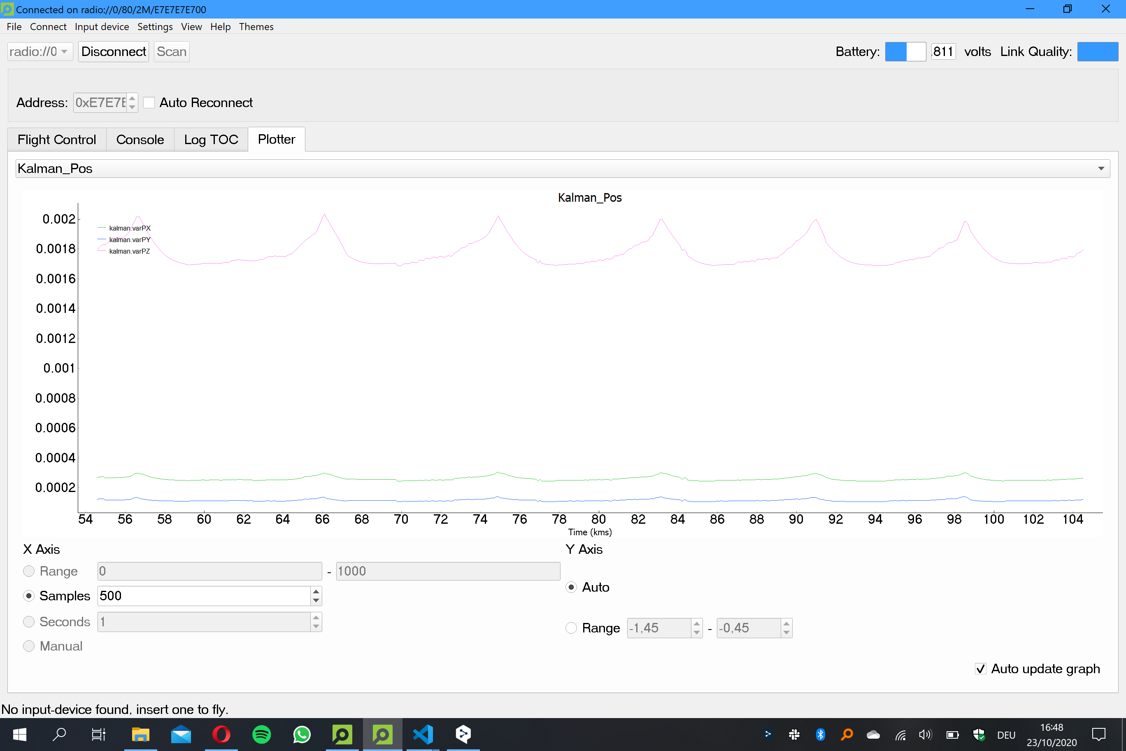Image resolution: width=1126 pixels, height=751 pixels.
Task: Increment the Samples spinner up arrow
Action: click(316, 591)
